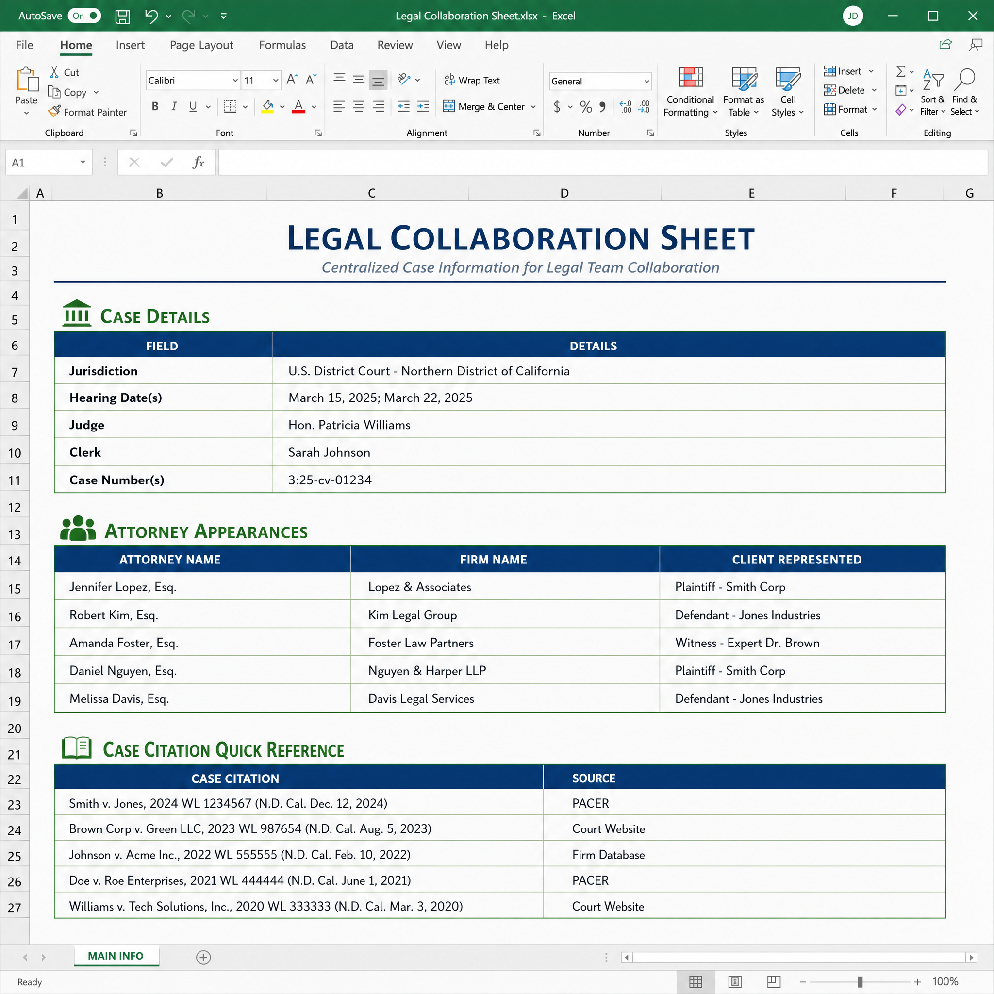The height and width of the screenshot is (994, 994).
Task: Toggle Bold formatting
Action: click(155, 106)
